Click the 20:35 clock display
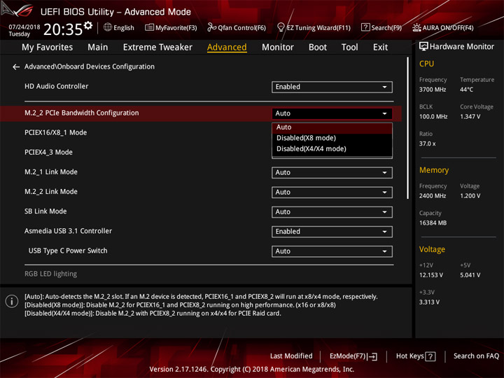Viewport: 504px width, 378px height. [x=63, y=29]
